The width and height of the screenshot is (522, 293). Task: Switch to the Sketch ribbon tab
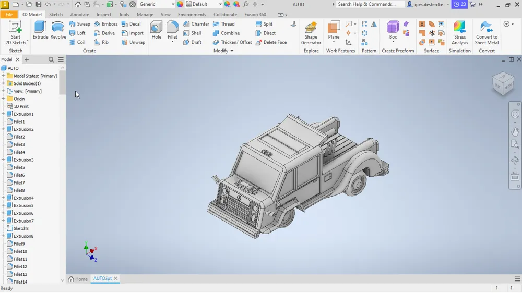click(x=56, y=15)
